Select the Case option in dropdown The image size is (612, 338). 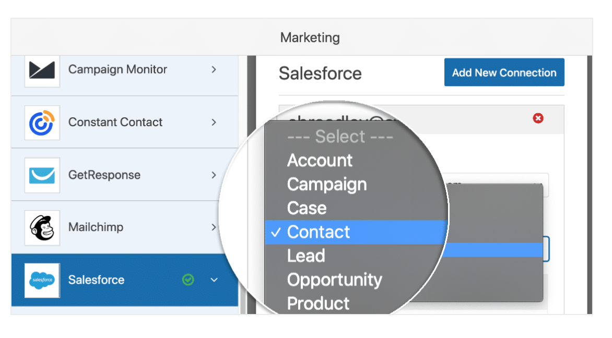pos(307,208)
